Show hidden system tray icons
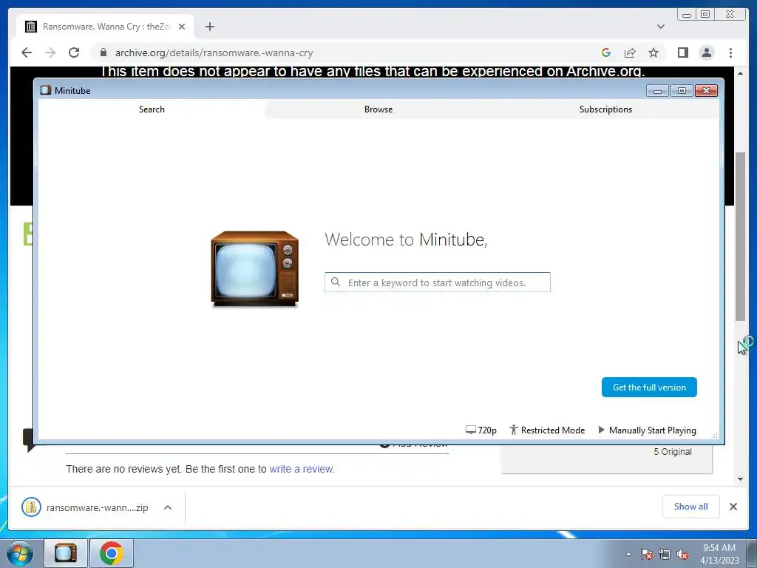The height and width of the screenshot is (568, 757). tap(628, 554)
